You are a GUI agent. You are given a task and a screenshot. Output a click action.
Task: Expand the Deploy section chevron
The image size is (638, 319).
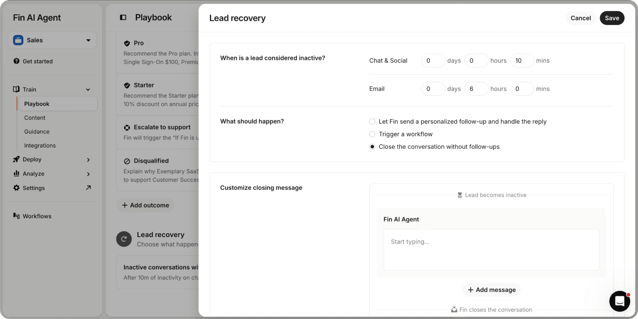[x=88, y=160]
